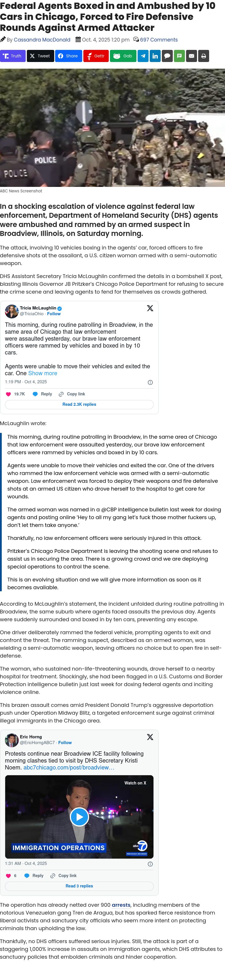Print the article using printer icon
The height and width of the screenshot is (963, 225).
203,56
